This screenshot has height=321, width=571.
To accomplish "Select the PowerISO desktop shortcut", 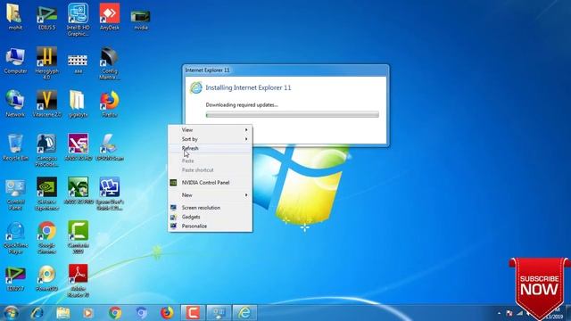I will [x=46, y=278].
